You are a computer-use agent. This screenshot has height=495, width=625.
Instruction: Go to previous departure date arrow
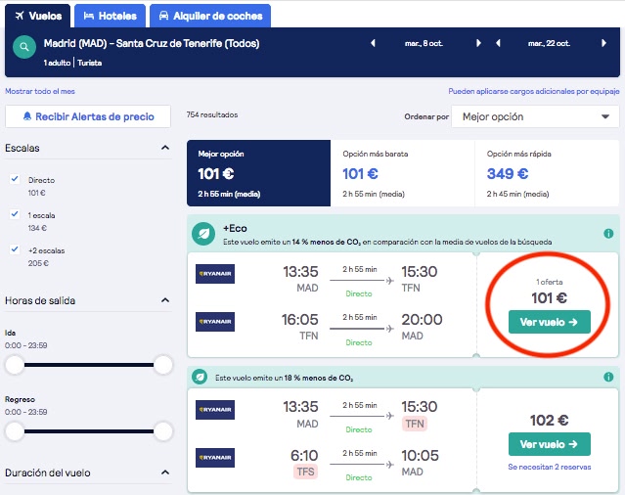point(373,43)
